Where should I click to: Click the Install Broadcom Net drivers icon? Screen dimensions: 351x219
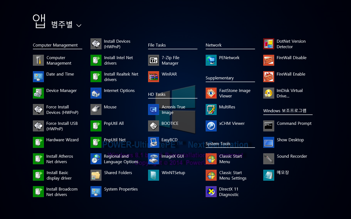click(x=38, y=192)
